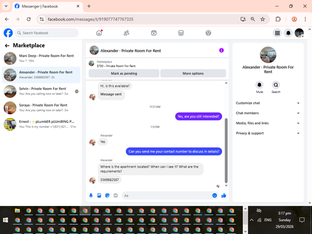Go to Home feed icon

tap(99, 33)
